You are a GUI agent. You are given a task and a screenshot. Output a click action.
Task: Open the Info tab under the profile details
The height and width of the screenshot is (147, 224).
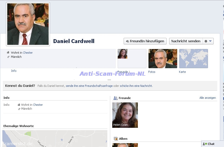[14, 71]
